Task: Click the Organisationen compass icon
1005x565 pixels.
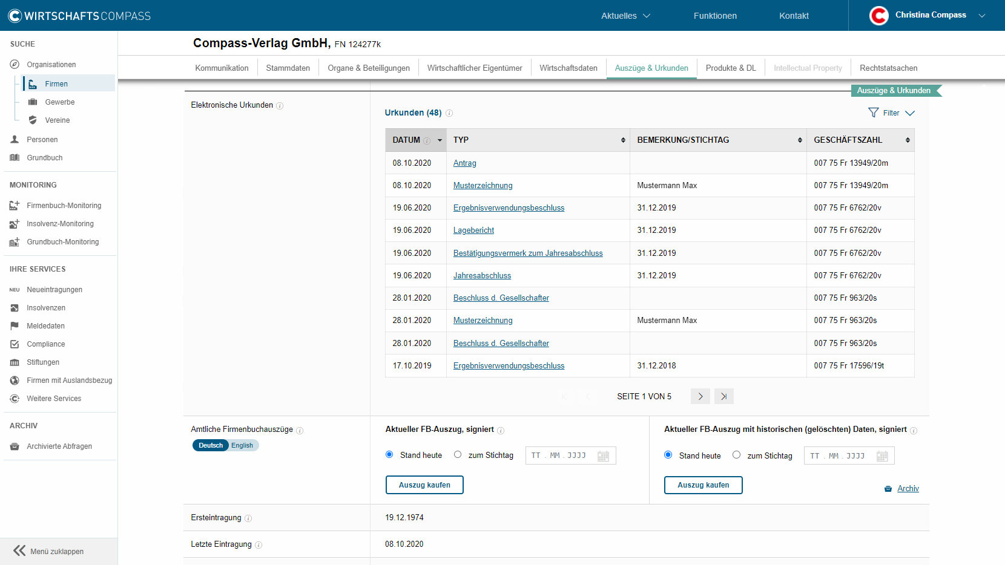Action: [15, 64]
